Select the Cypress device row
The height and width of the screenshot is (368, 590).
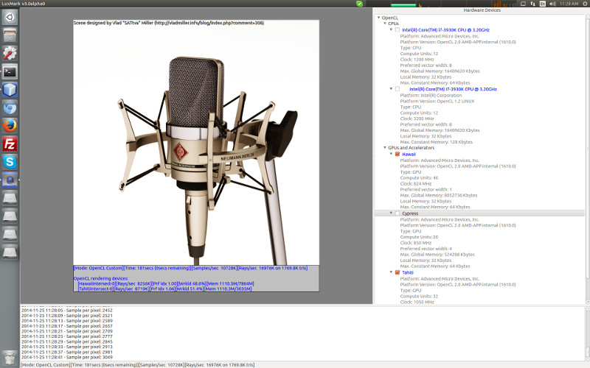click(x=480, y=213)
